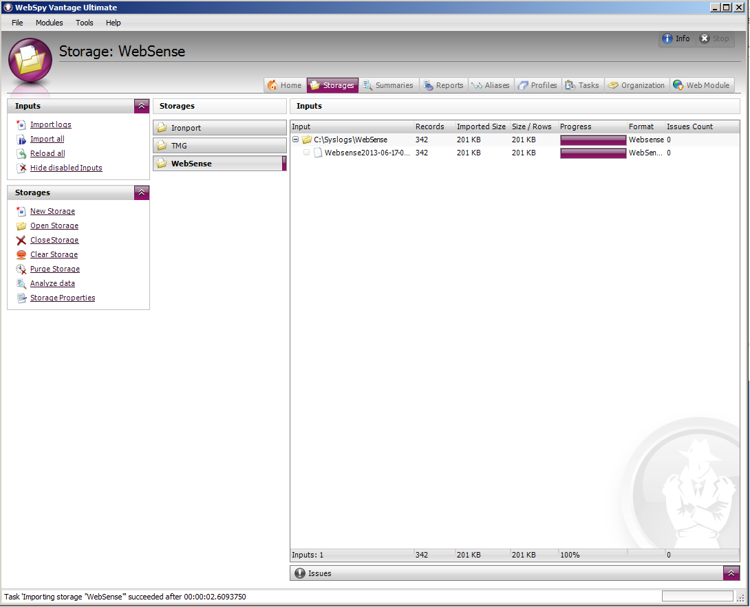The image size is (750, 607).
Task: Sort by the Issues Count column header
Action: point(702,126)
